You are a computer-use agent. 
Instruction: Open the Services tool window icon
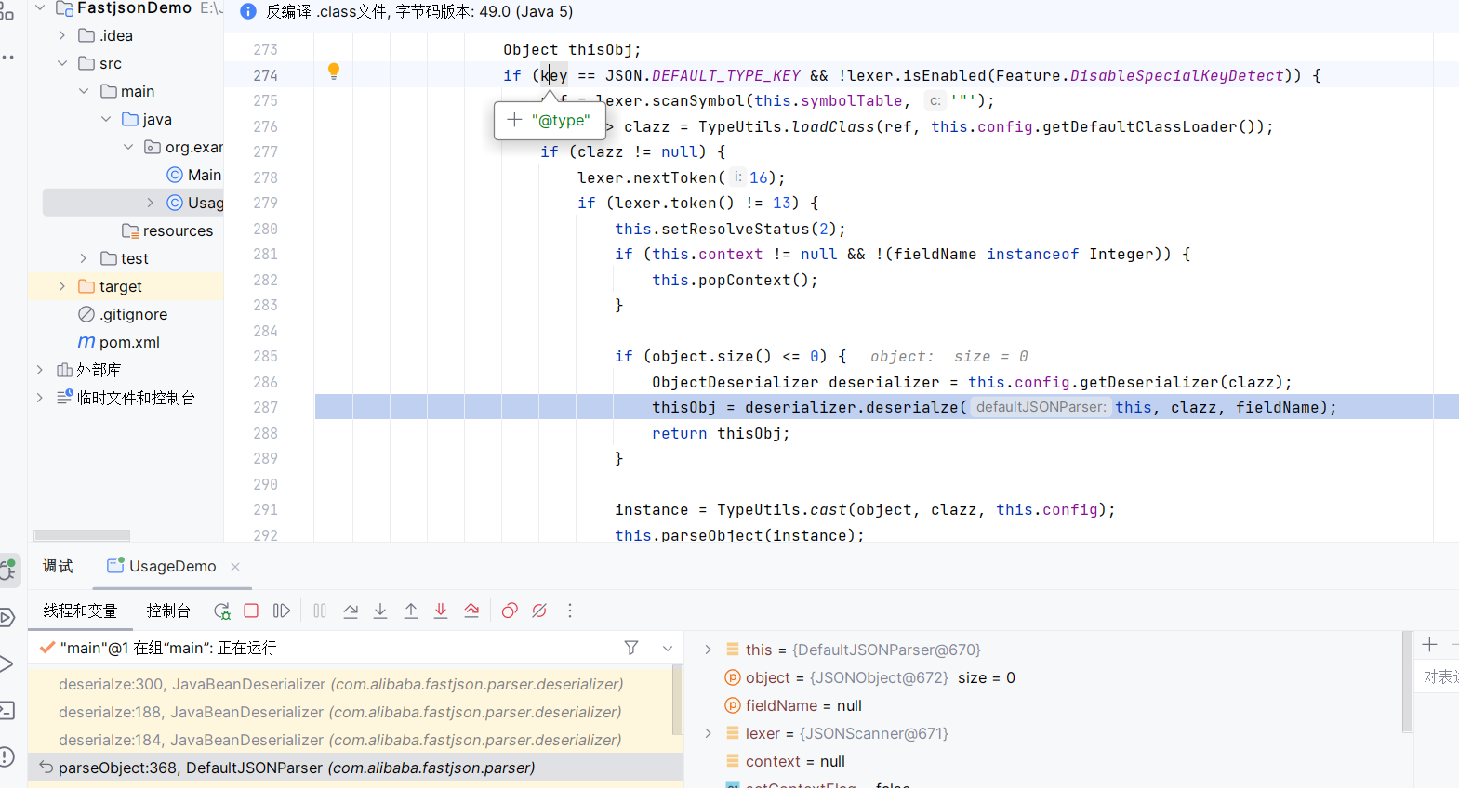7,617
